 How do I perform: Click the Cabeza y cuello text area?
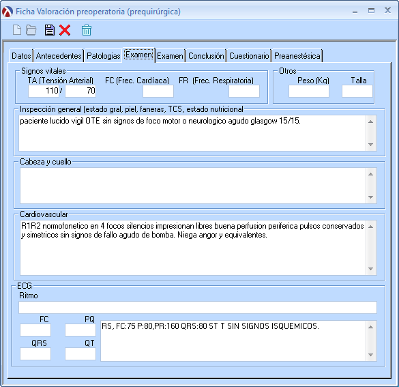click(x=192, y=186)
